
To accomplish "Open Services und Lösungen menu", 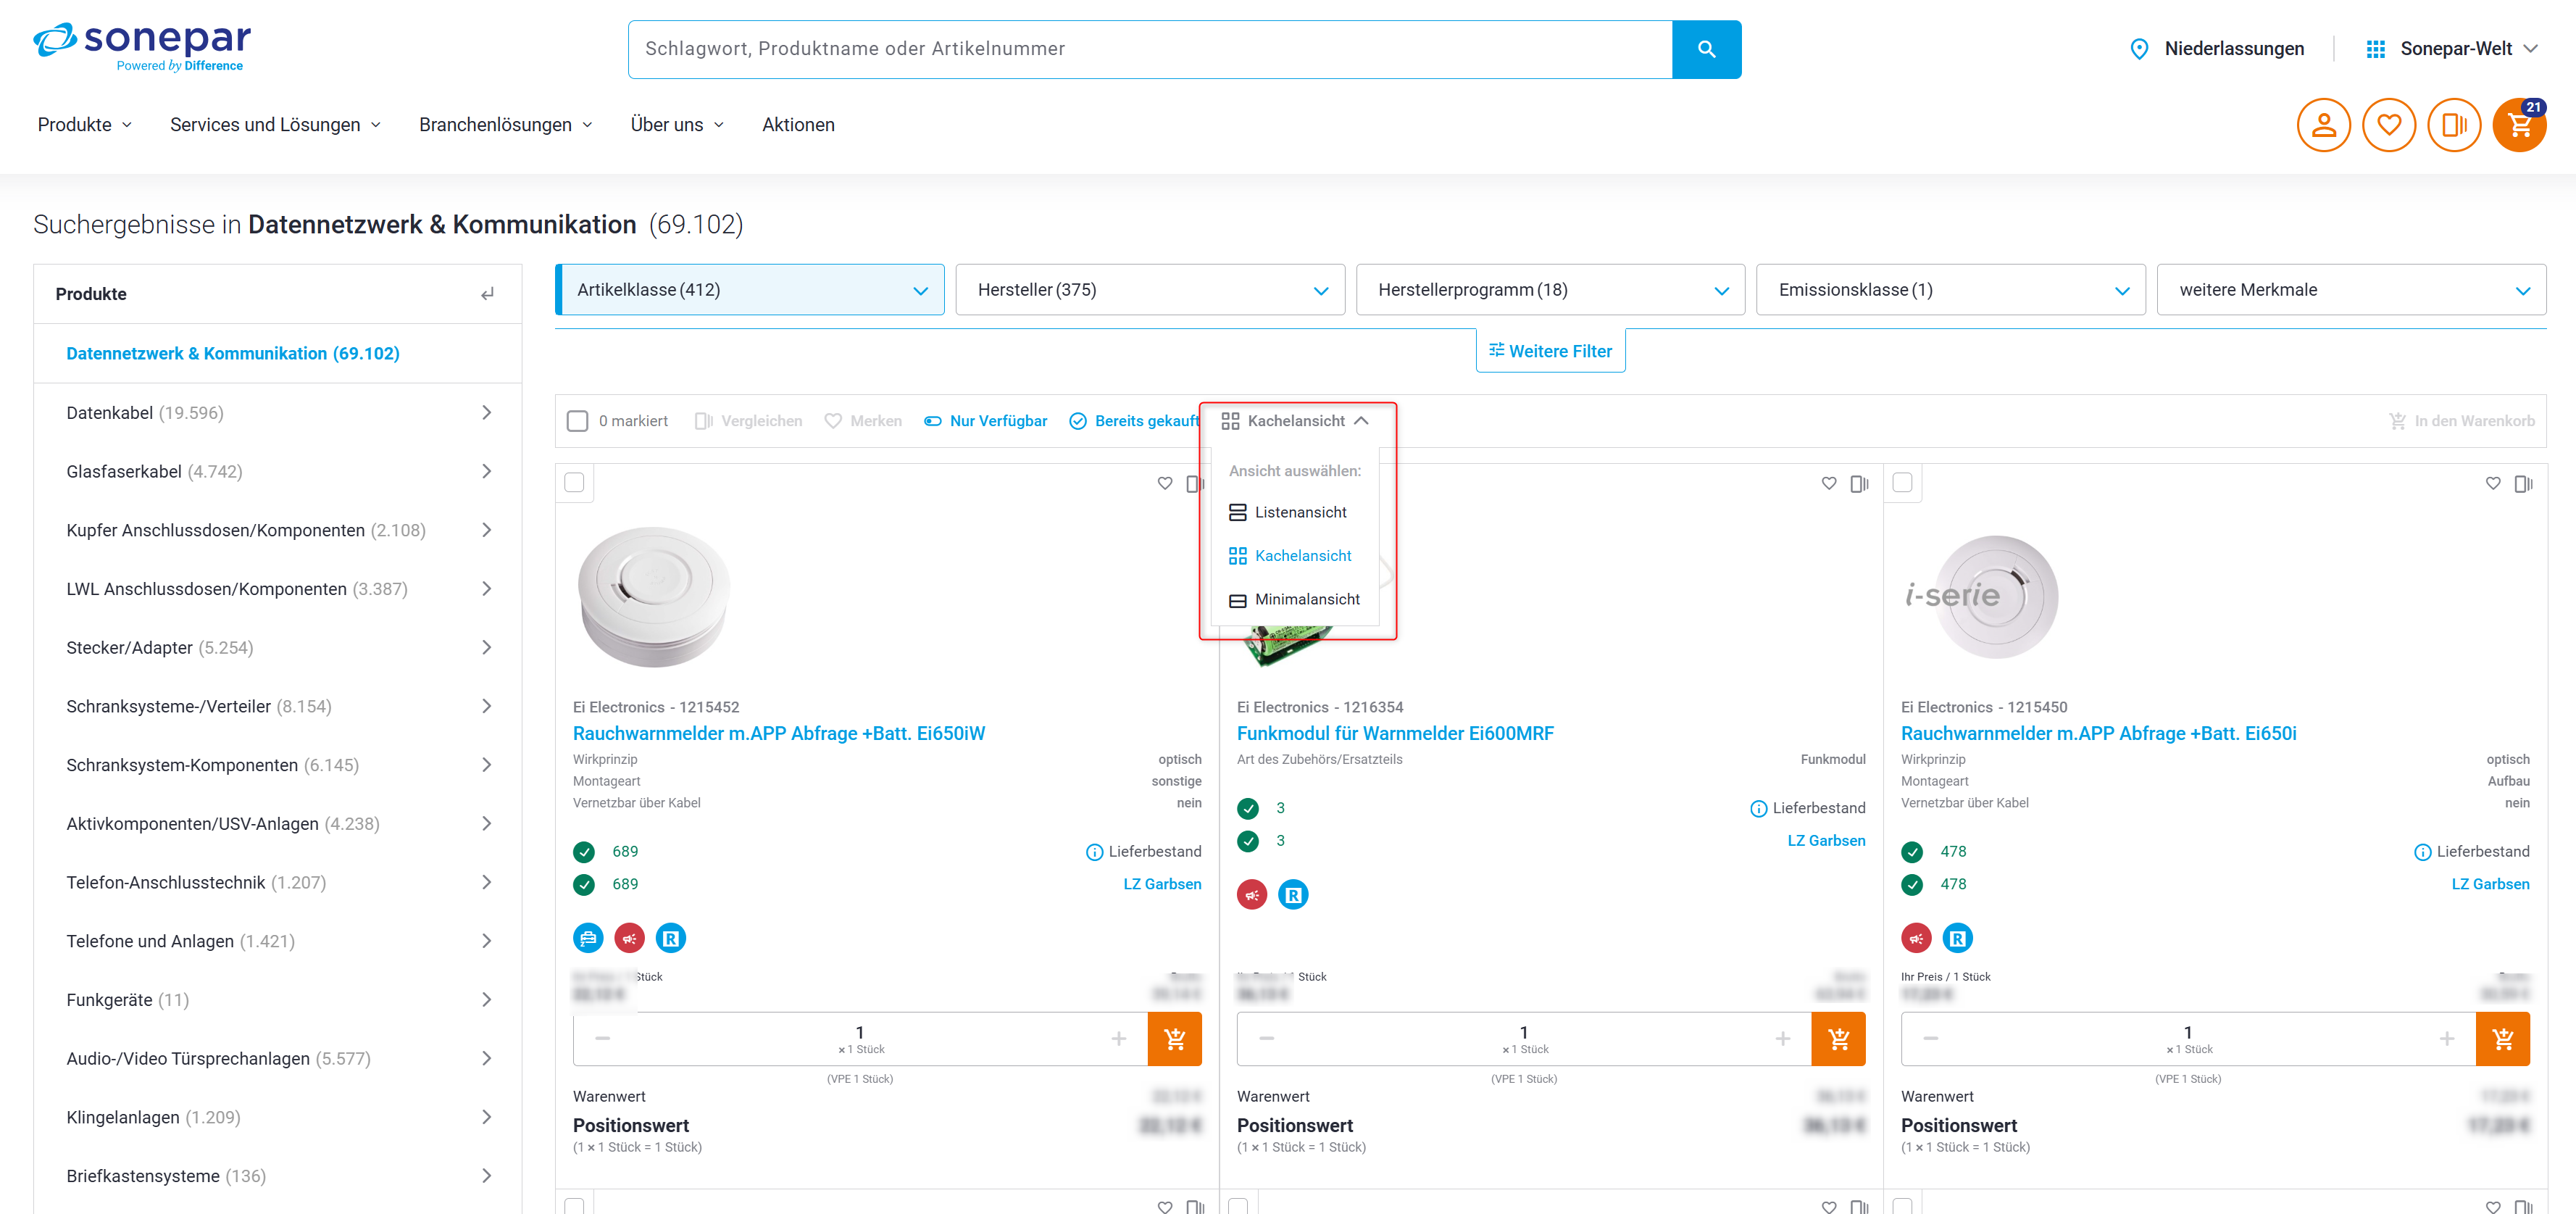I will pos(276,125).
